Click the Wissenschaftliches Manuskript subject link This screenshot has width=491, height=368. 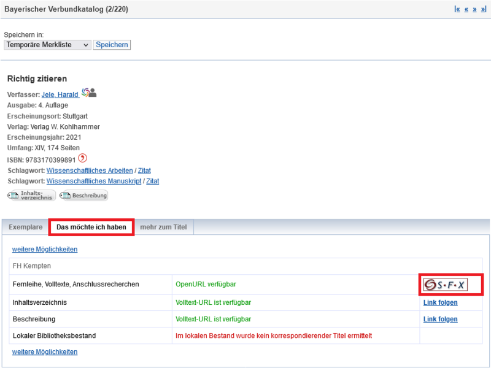pos(93,182)
